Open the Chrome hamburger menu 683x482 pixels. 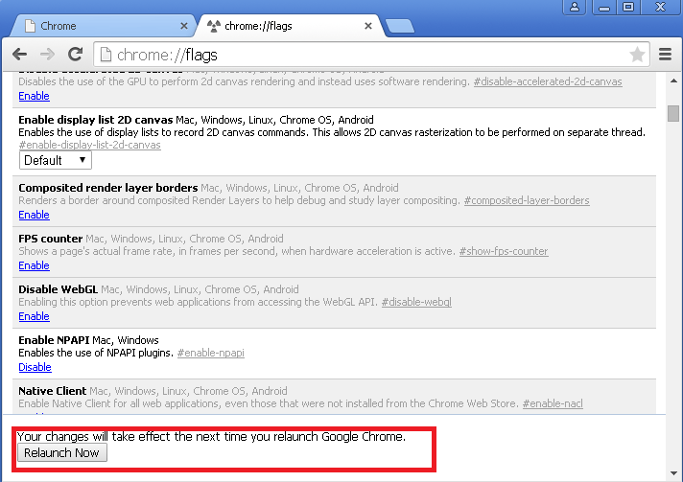(665, 55)
